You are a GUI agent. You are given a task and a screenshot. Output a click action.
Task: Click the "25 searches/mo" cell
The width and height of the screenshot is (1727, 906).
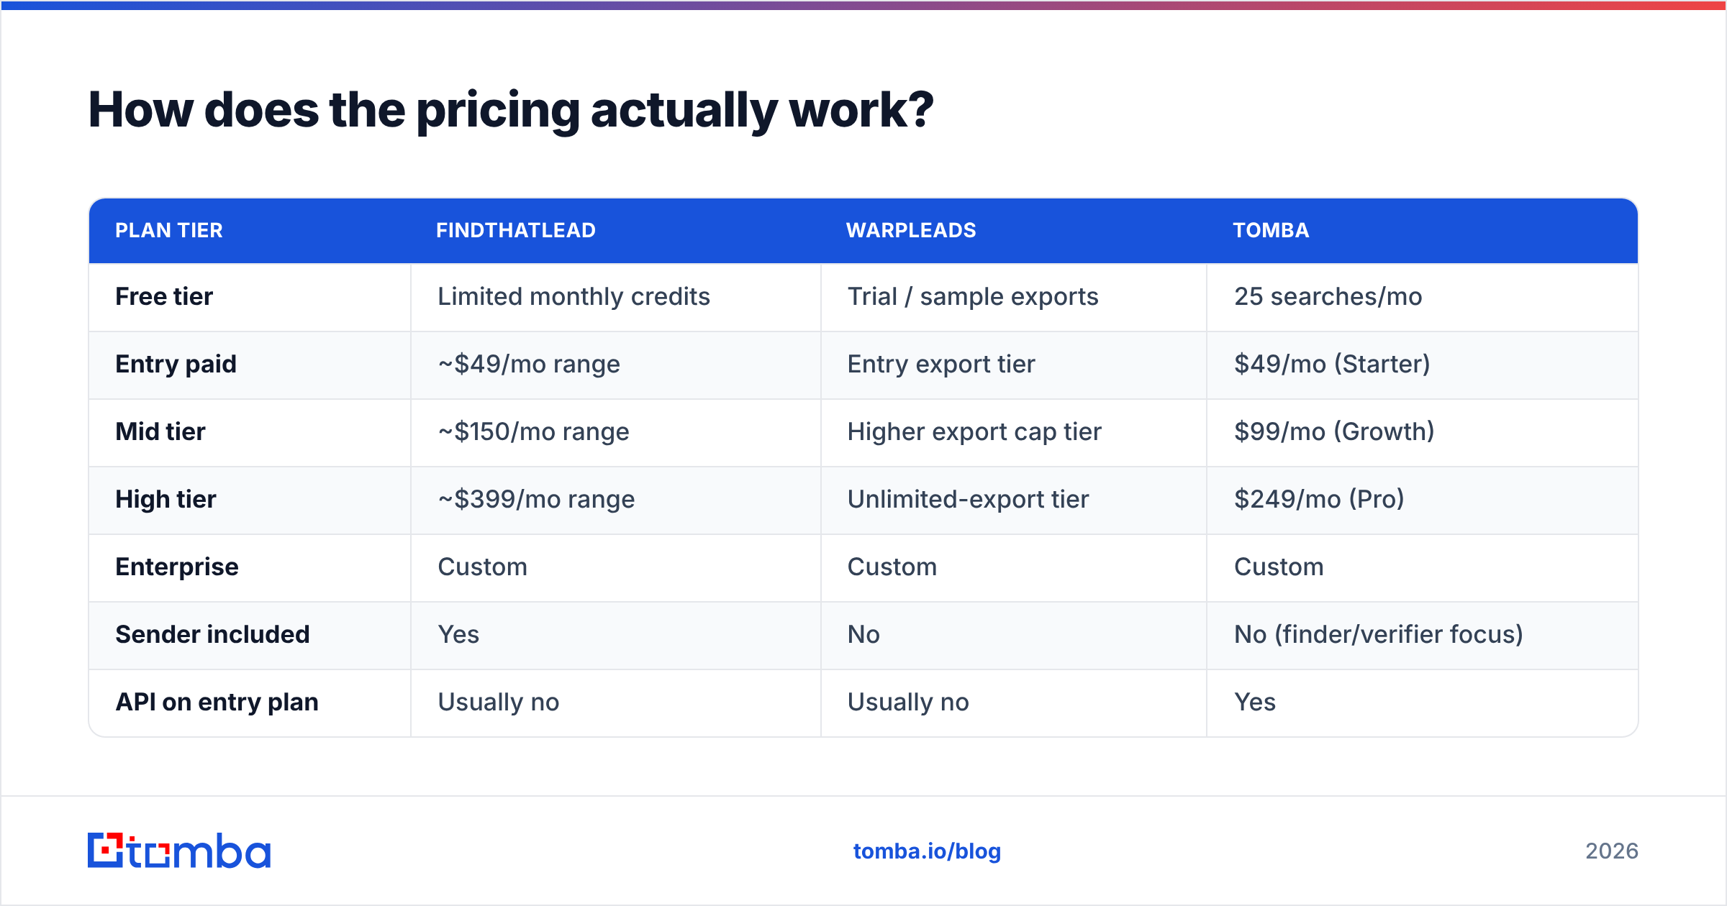1328,296
